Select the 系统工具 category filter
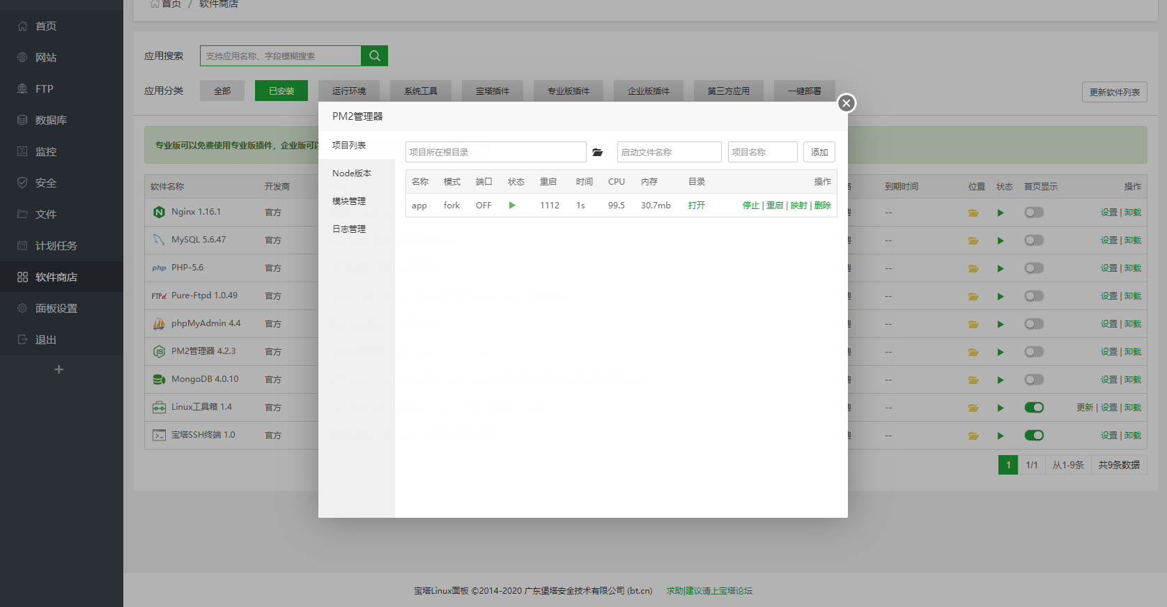1167x607 pixels. coord(421,91)
